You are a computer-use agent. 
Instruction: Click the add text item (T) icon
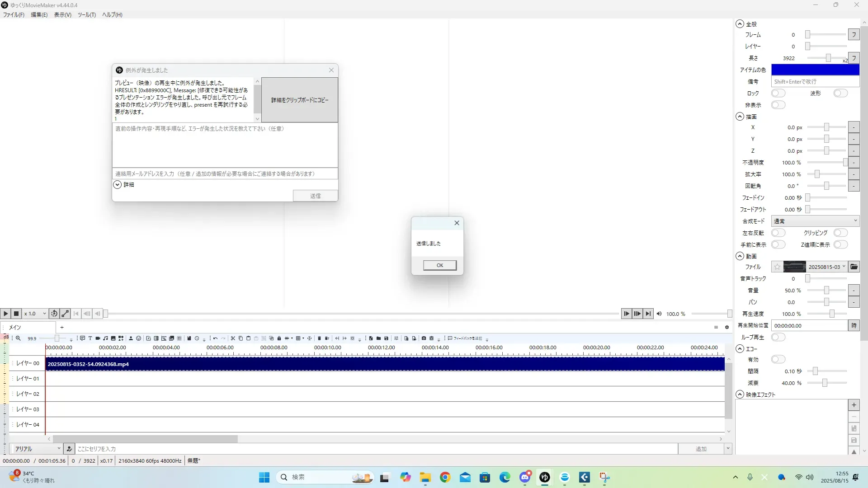(x=90, y=338)
